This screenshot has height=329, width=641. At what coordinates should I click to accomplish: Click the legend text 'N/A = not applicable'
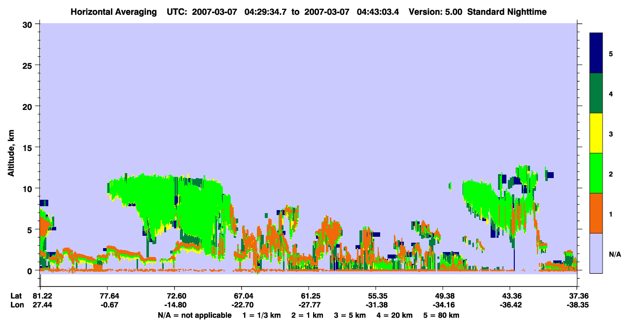coord(194,315)
